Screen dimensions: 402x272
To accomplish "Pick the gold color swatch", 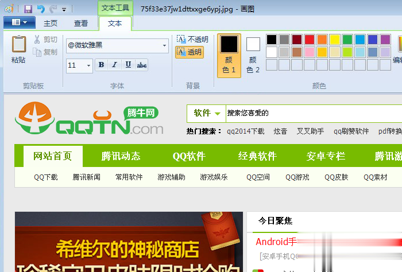I will 322,52.
